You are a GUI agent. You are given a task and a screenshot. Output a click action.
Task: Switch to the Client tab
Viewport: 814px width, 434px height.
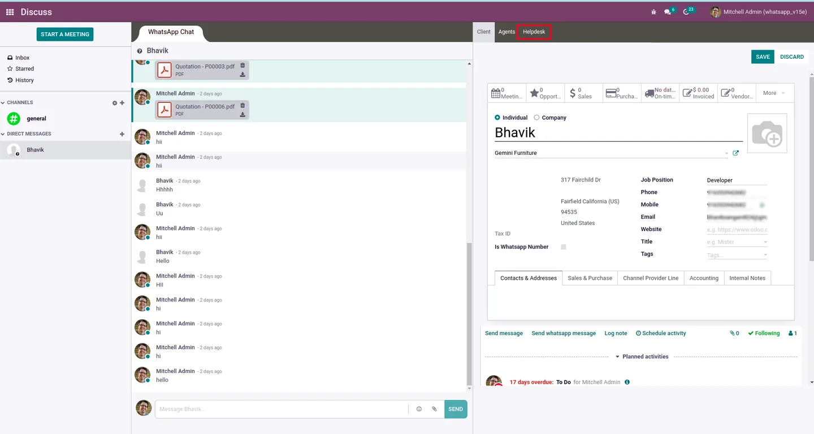(x=484, y=32)
